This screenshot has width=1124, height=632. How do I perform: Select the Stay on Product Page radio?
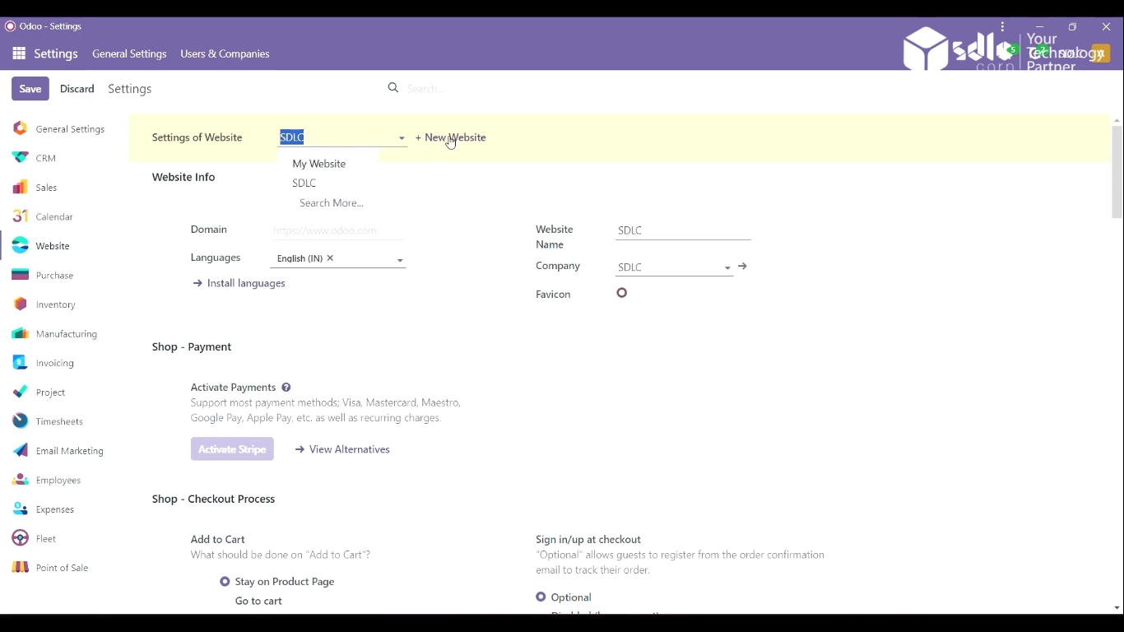(x=225, y=582)
